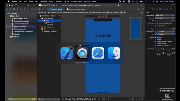Collapse the View Controller in outline
This screenshot has width=180, height=101.
point(40,19)
